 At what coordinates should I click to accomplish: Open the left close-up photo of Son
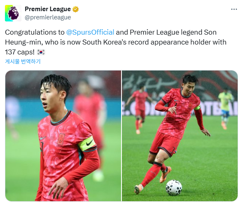[63, 136]
